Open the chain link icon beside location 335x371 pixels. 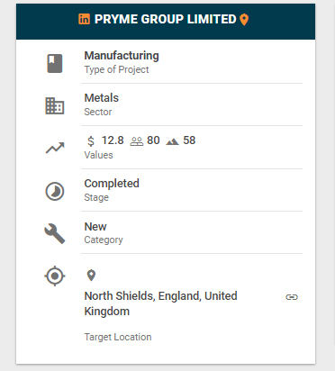click(x=292, y=297)
